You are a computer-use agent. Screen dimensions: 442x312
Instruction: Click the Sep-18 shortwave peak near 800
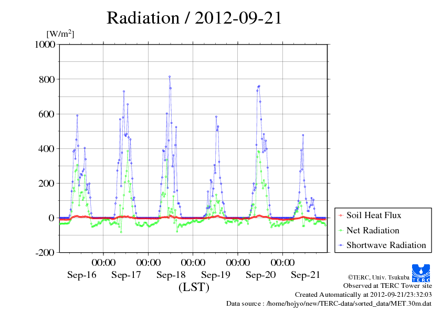pyautogui.click(x=170, y=77)
